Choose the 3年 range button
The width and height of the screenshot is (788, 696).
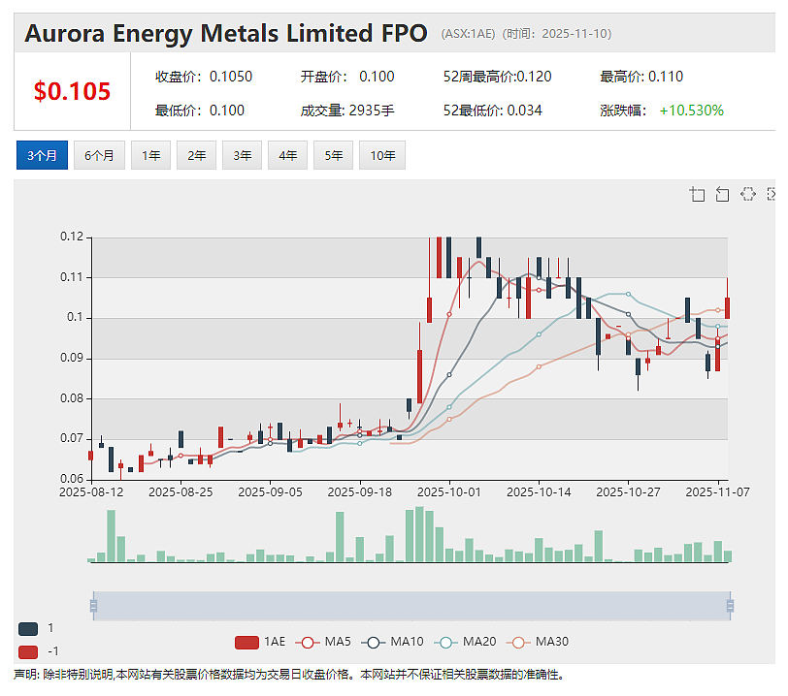243,155
